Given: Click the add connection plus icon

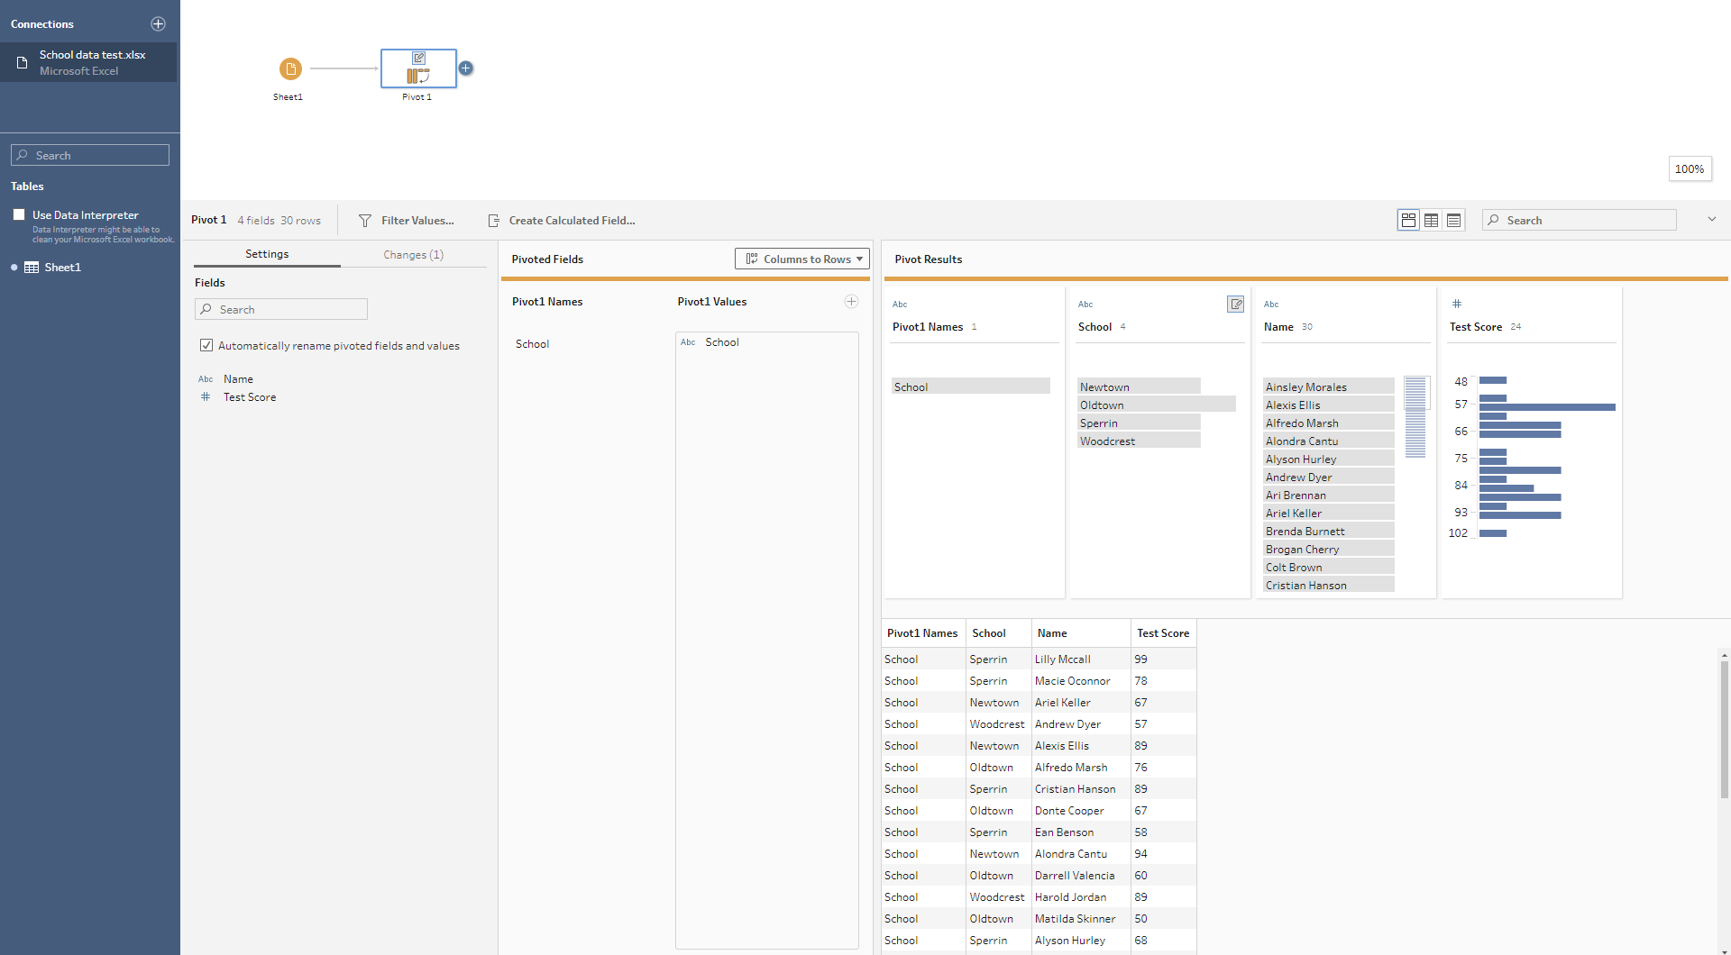Looking at the screenshot, I should pyautogui.click(x=158, y=24).
